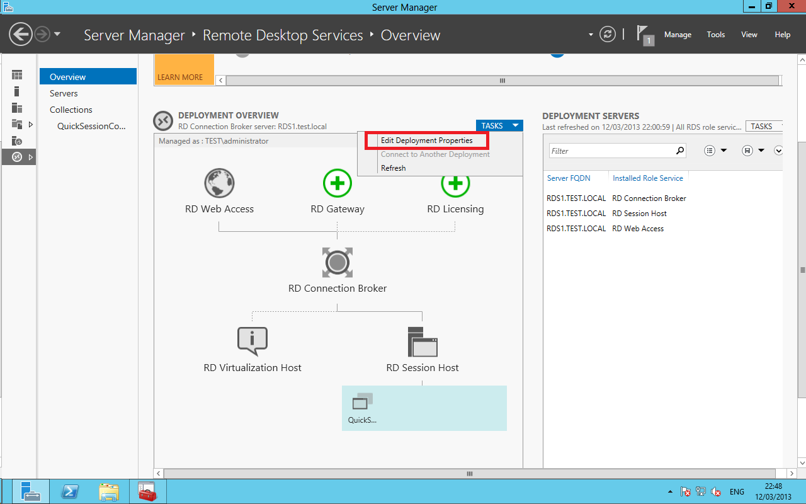The width and height of the screenshot is (806, 504).
Task: Open the Manage menu
Action: 678,35
